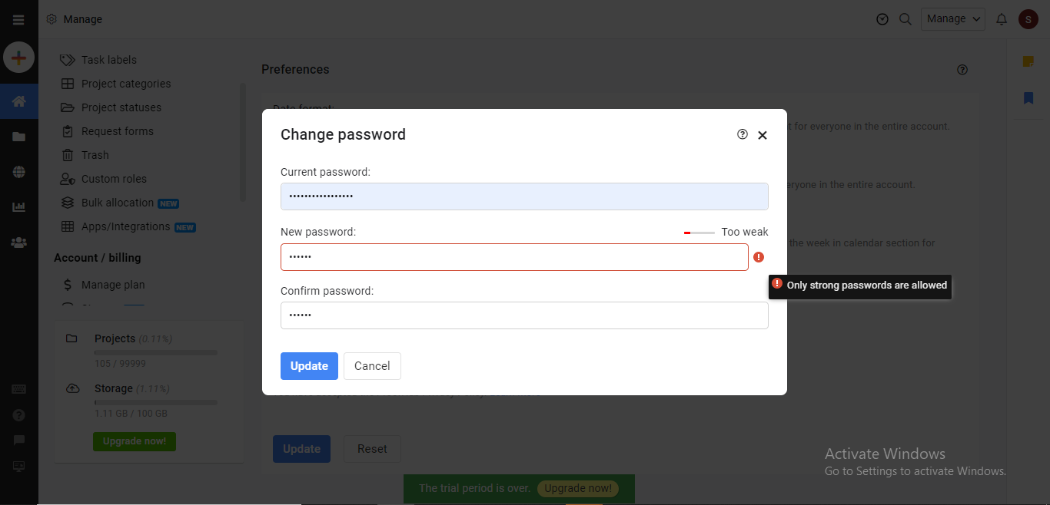Select Task labels in the sidebar menu

[x=109, y=59]
